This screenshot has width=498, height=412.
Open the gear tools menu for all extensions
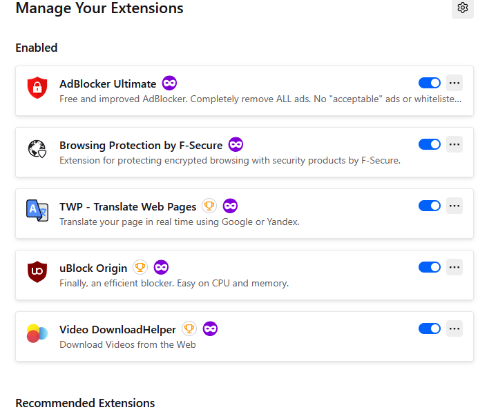pos(463,8)
